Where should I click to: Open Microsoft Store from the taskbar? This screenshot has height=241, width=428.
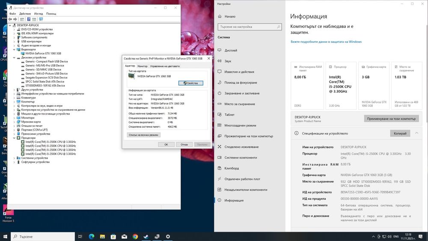pos(113,236)
